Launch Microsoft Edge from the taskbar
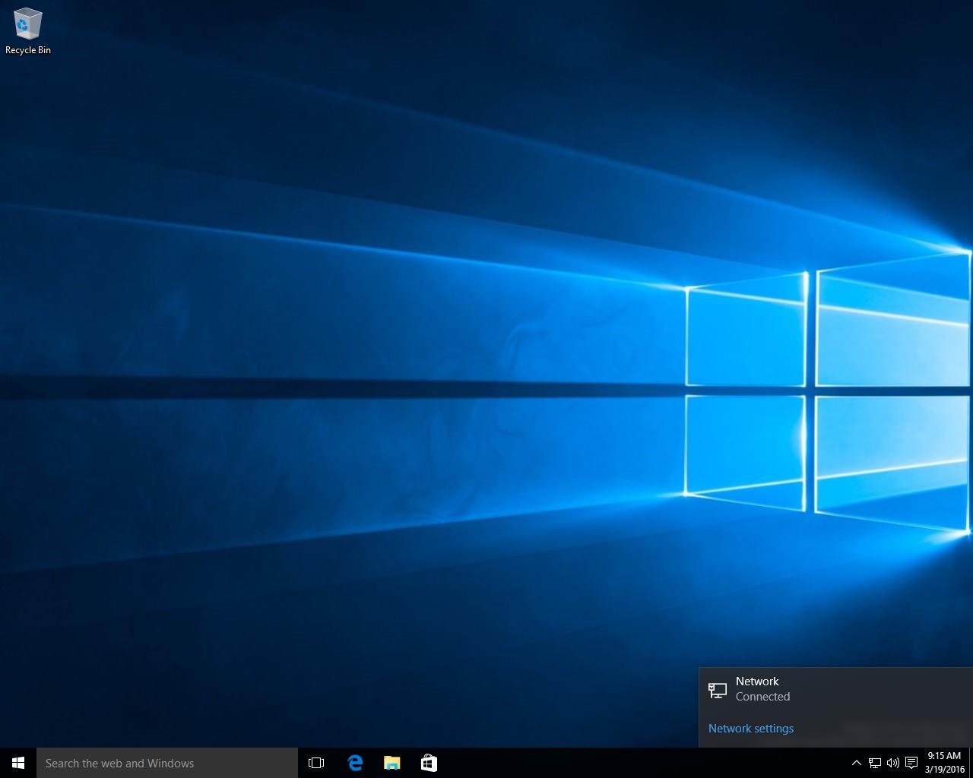The width and height of the screenshot is (973, 778). click(355, 763)
